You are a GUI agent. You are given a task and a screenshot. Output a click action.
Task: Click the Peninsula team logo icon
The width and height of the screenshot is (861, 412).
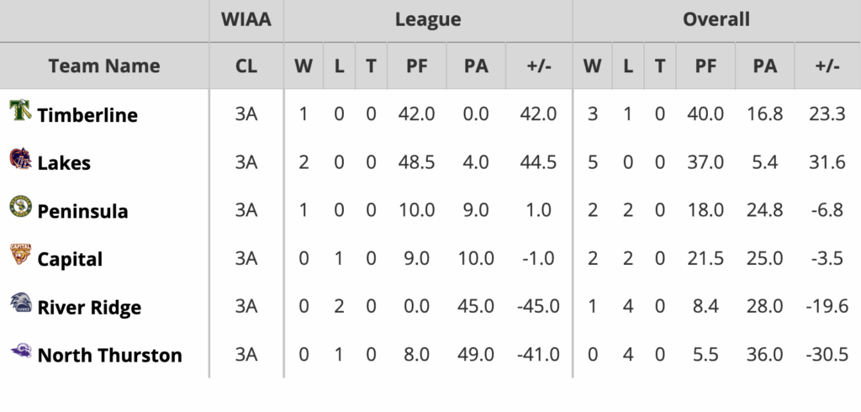(x=20, y=208)
